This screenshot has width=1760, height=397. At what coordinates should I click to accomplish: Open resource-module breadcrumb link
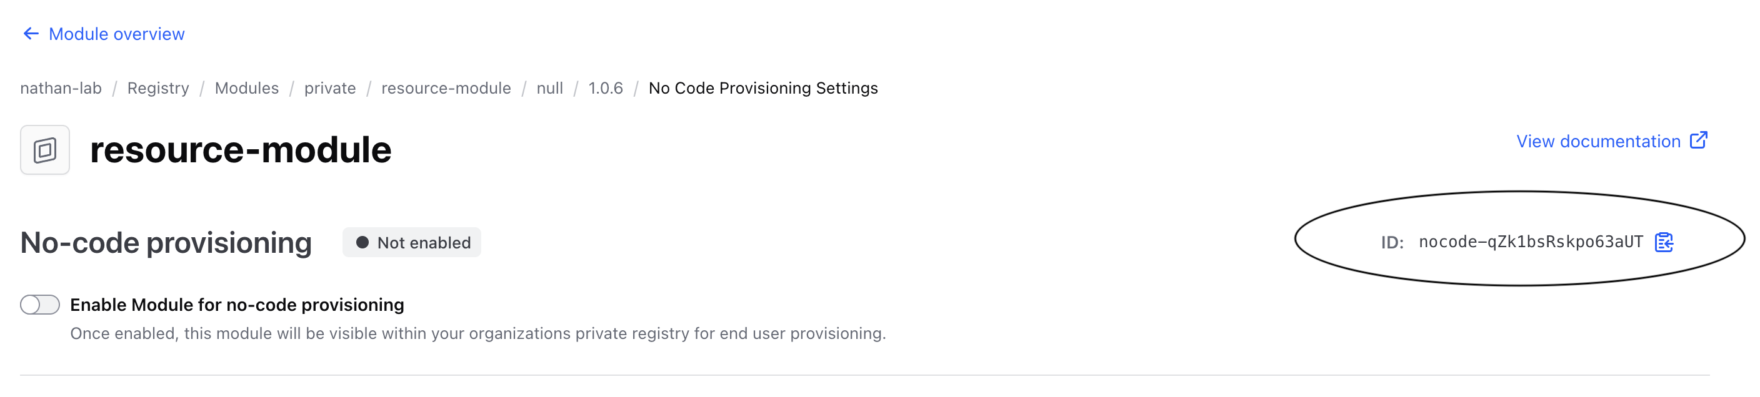point(446,88)
